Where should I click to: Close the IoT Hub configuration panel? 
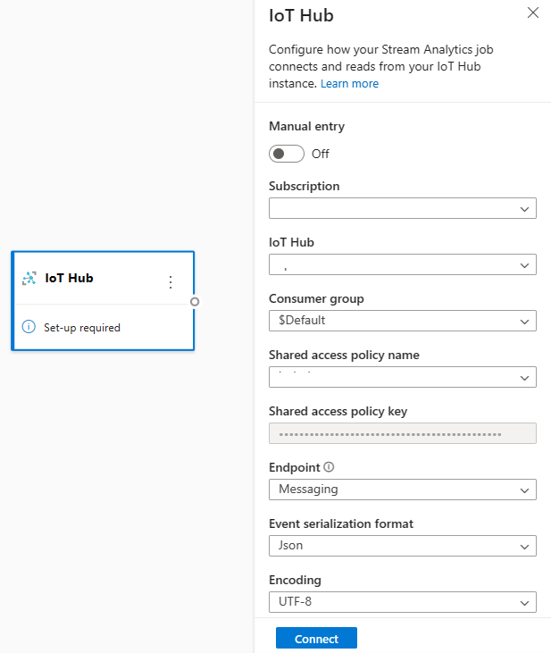click(532, 13)
